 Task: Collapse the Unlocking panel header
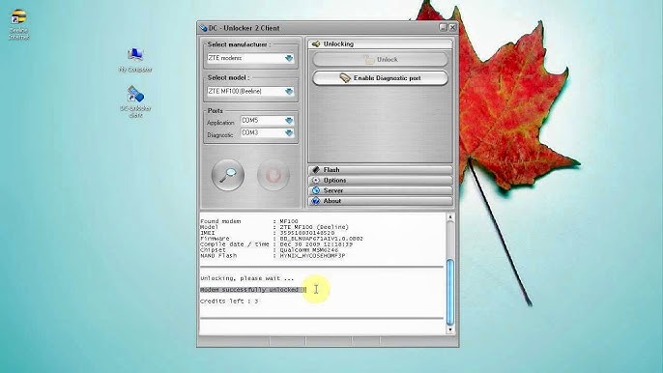[380, 43]
